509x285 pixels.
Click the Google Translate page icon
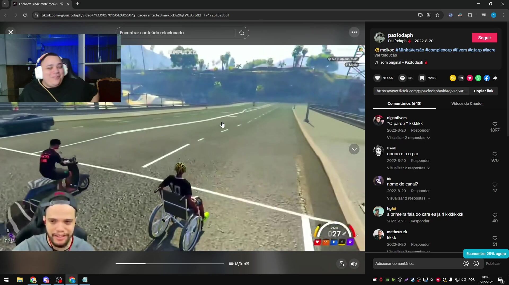tap(429, 15)
